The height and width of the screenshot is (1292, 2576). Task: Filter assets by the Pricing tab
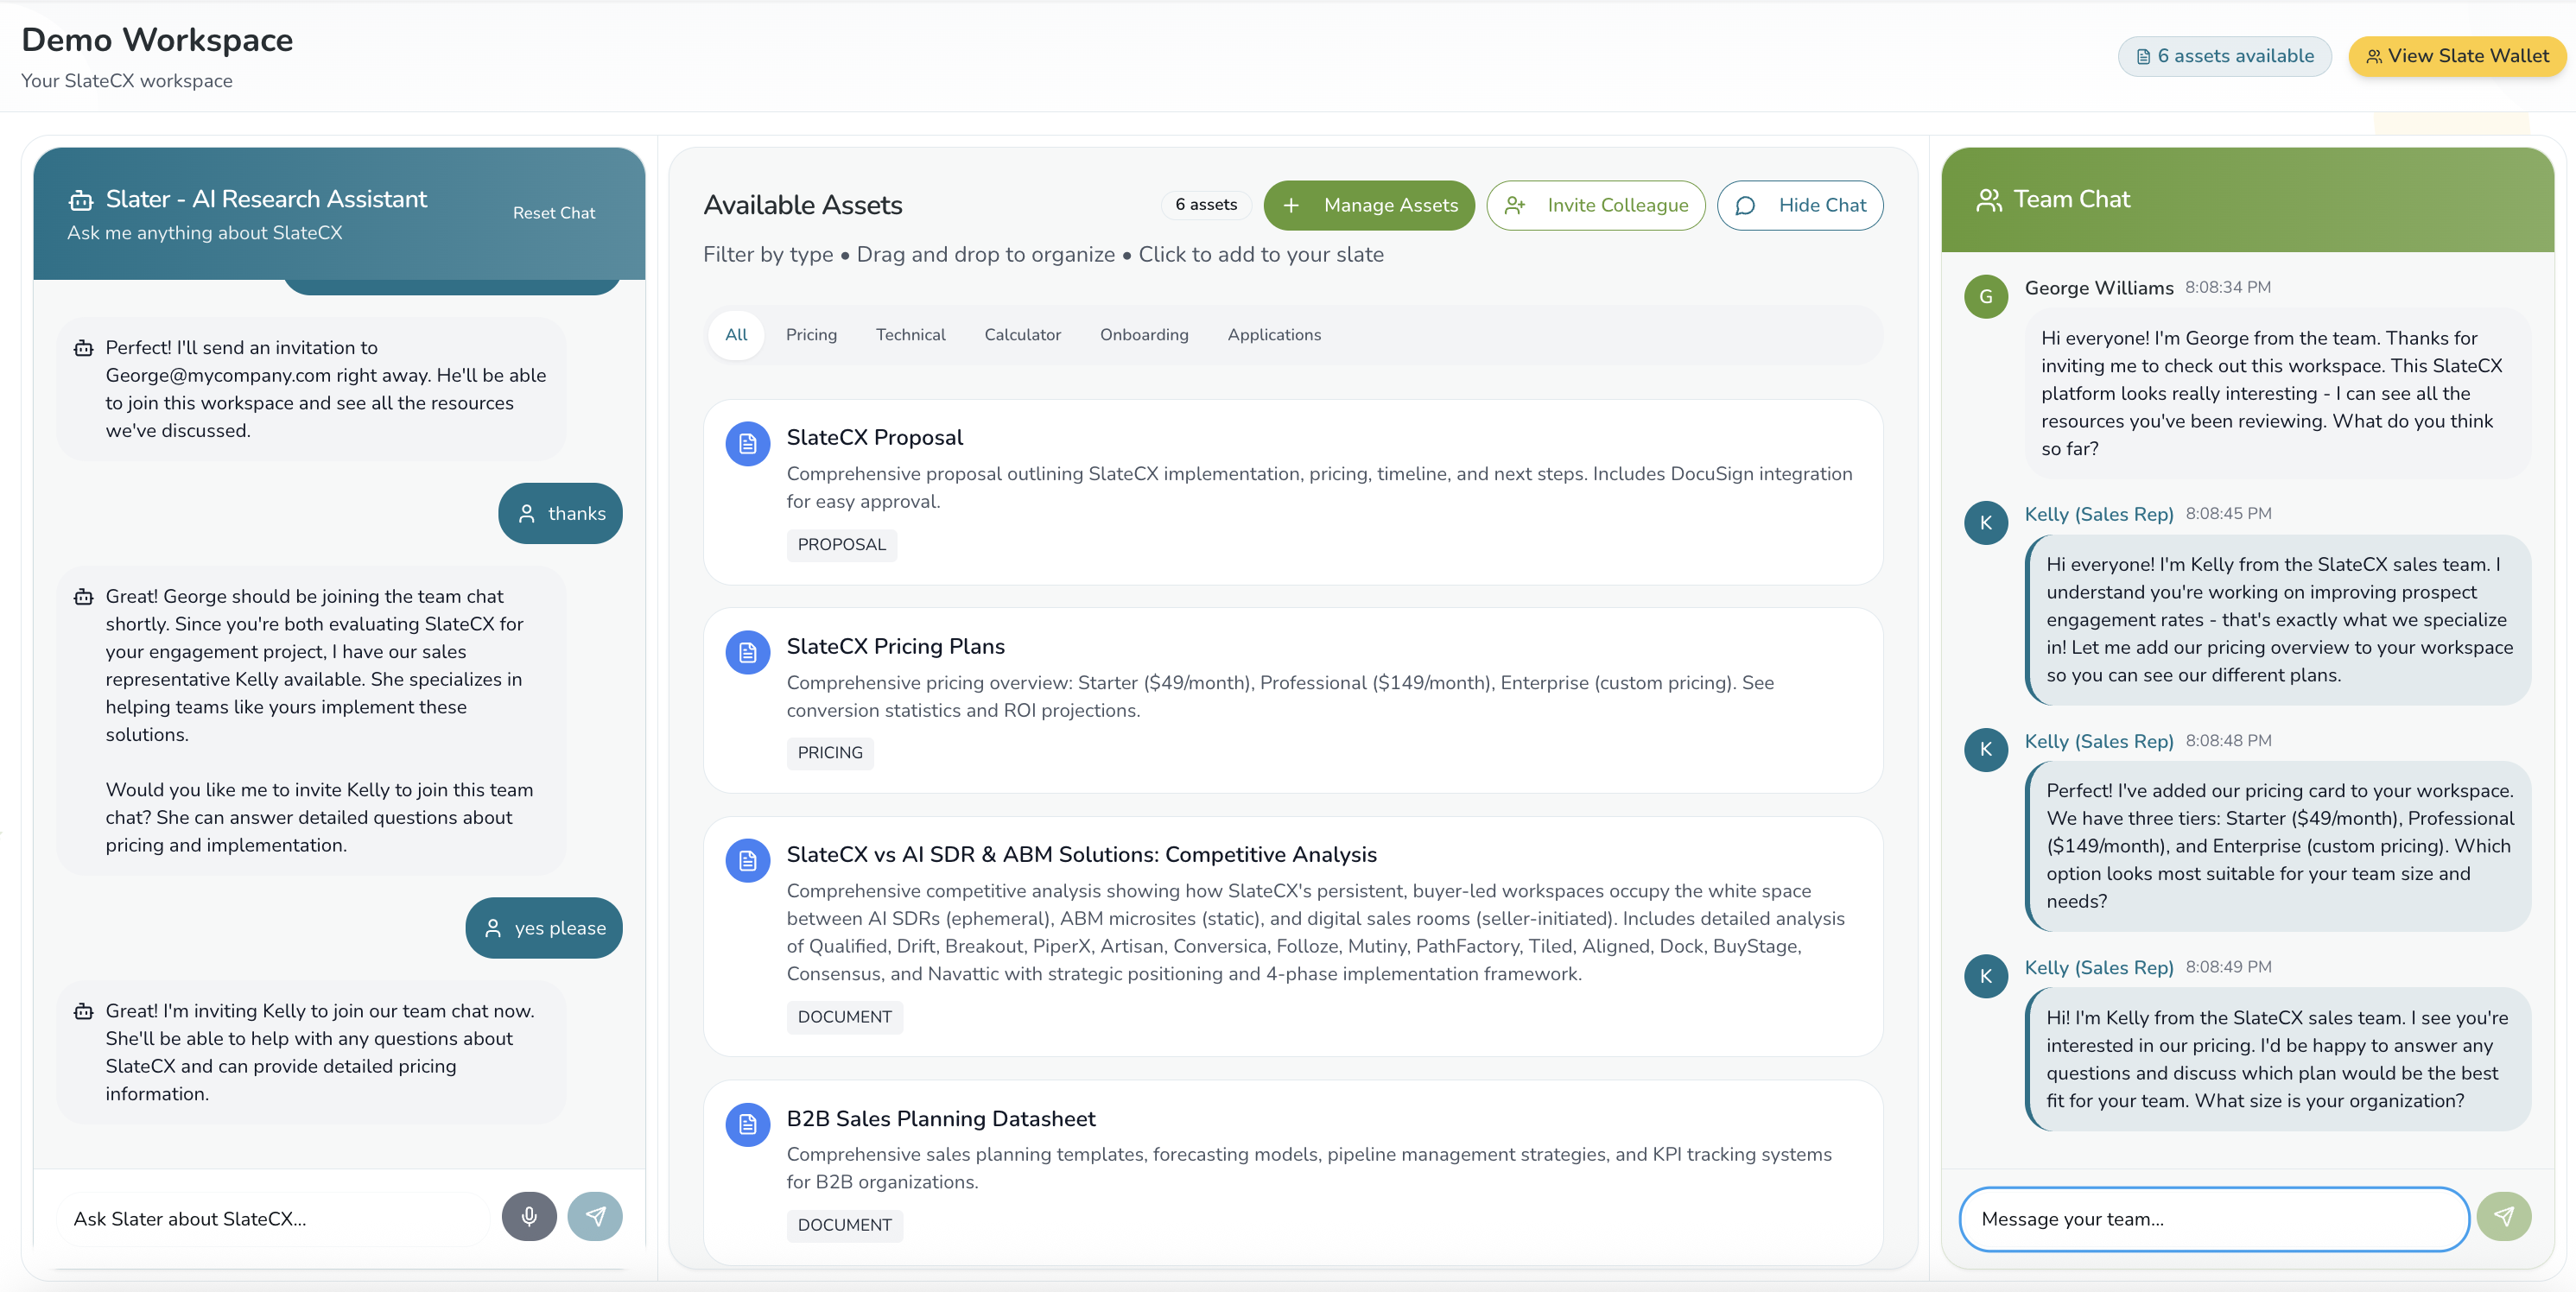tap(811, 335)
